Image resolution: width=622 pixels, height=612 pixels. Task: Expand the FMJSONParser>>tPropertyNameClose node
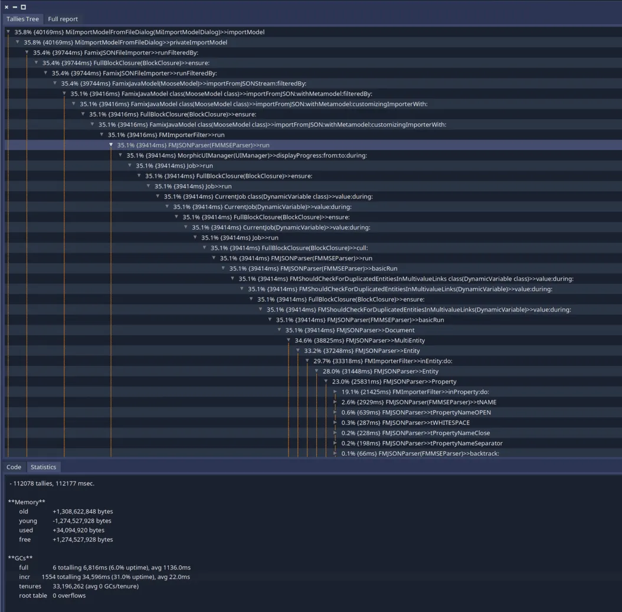[335, 433]
